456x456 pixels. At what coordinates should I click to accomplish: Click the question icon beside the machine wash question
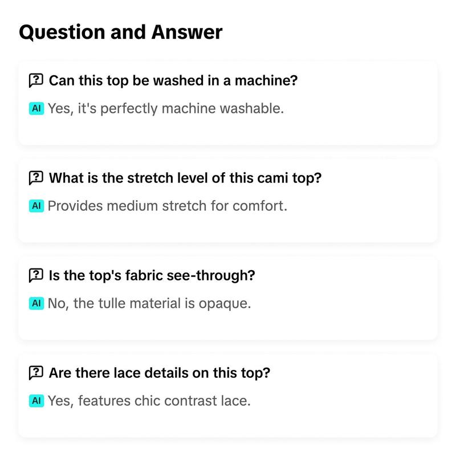coord(36,80)
